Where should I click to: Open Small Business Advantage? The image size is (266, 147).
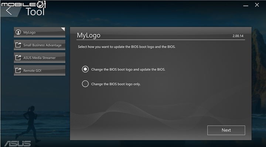coord(40,45)
